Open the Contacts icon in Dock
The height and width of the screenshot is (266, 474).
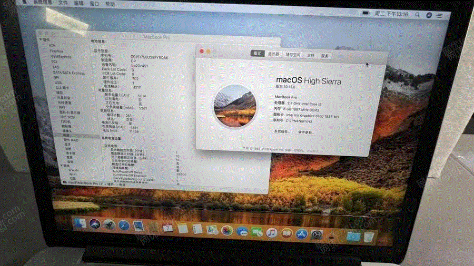click(x=153, y=227)
